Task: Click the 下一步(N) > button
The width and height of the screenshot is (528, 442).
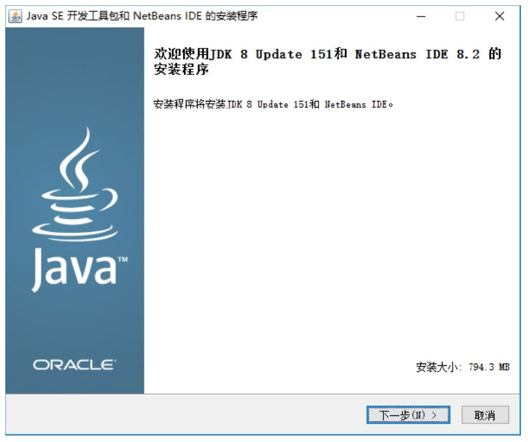Action: 408,415
